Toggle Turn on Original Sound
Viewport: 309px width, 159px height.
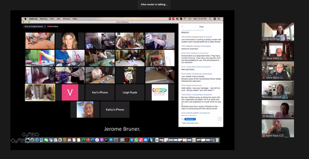33,26
